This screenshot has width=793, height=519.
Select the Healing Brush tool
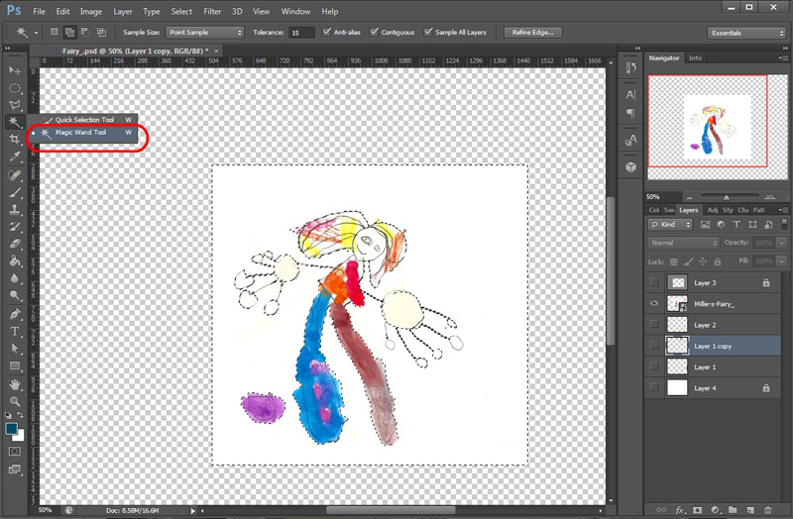click(x=15, y=175)
